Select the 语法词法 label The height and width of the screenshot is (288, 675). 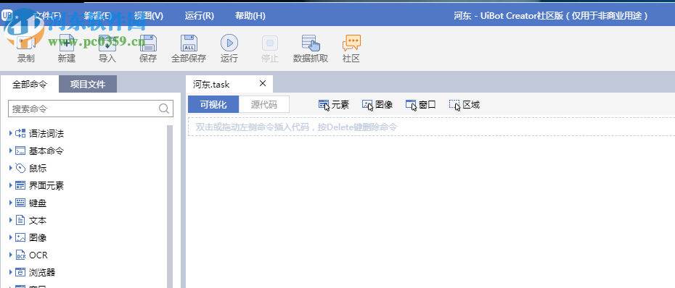(x=46, y=133)
